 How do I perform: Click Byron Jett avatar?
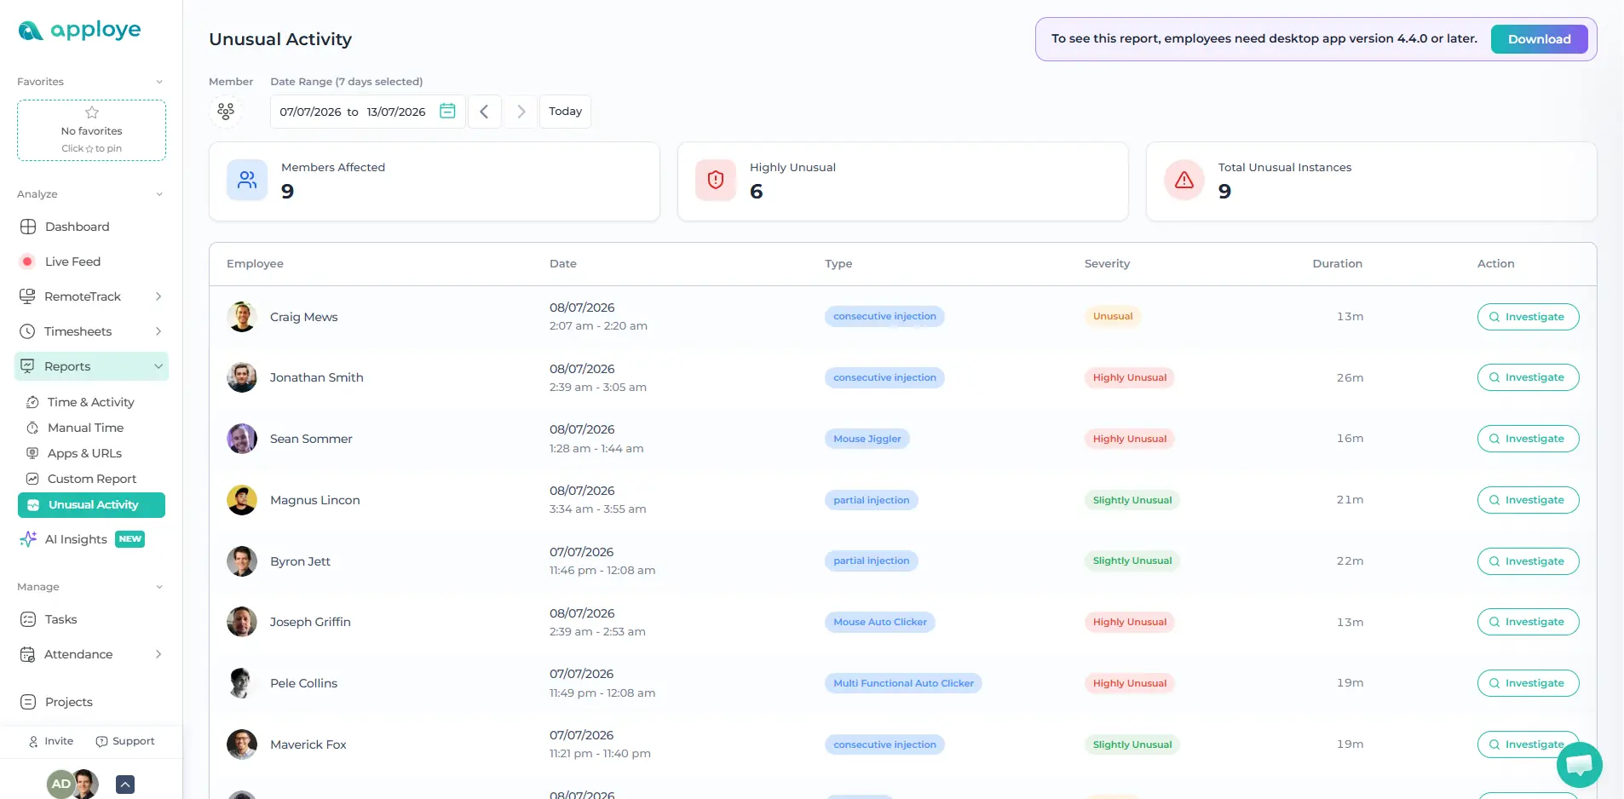tap(242, 561)
